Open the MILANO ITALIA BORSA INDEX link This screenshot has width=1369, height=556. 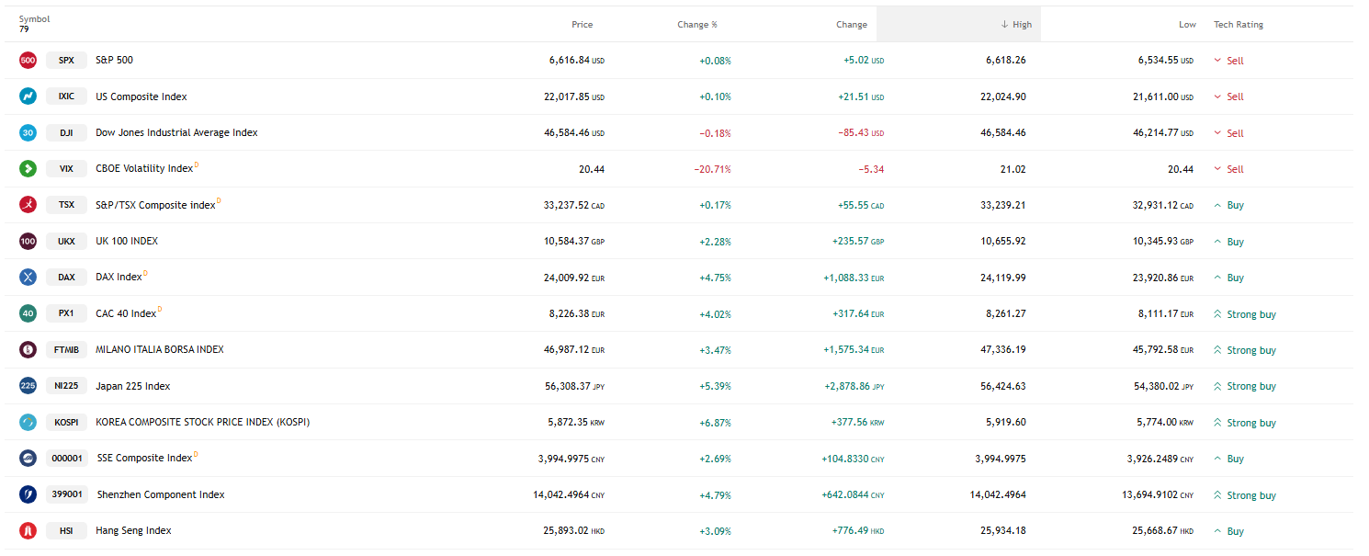[160, 349]
